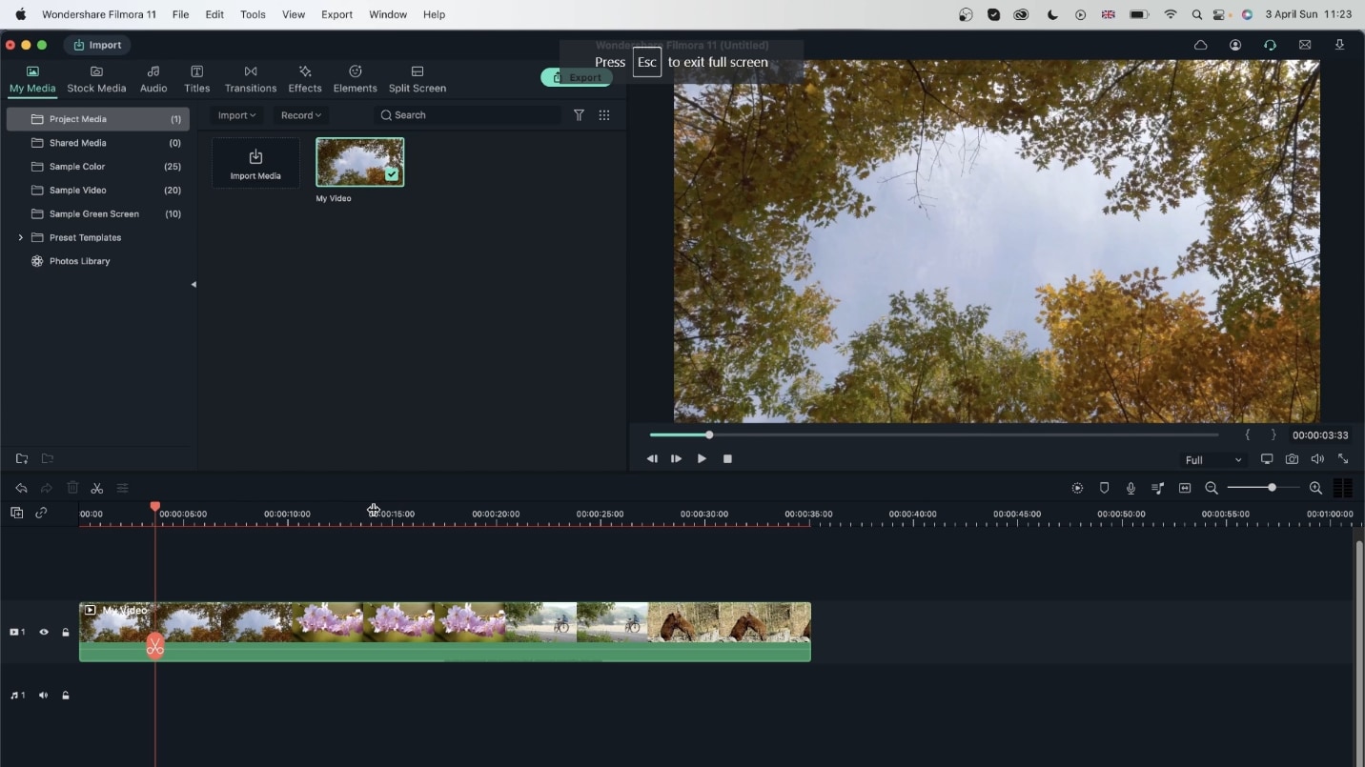Click the Import Media tile

[x=255, y=163]
